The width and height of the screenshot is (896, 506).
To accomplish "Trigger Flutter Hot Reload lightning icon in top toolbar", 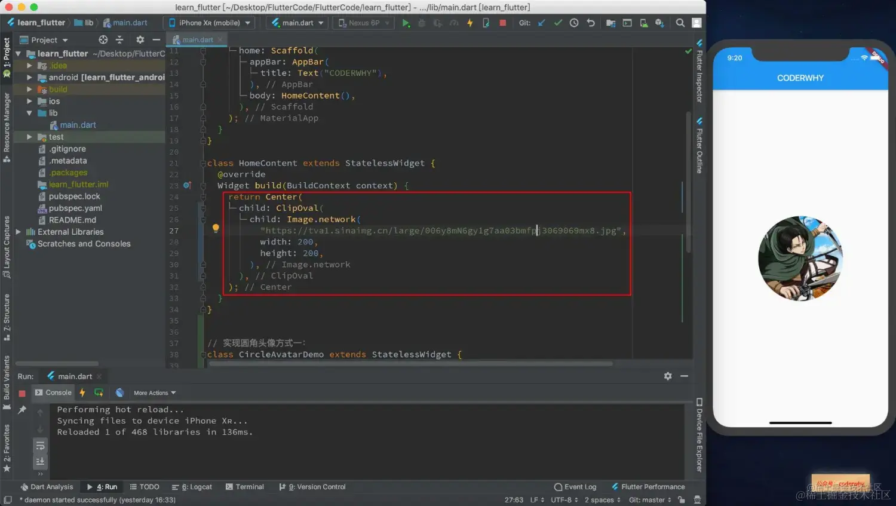I will pos(470,23).
